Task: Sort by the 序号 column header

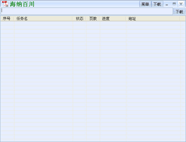Action: pos(7,19)
